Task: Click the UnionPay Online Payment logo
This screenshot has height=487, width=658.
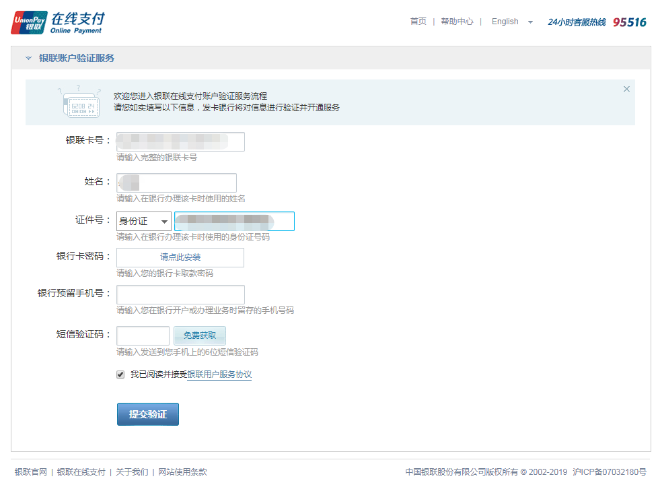Action: pos(58,22)
